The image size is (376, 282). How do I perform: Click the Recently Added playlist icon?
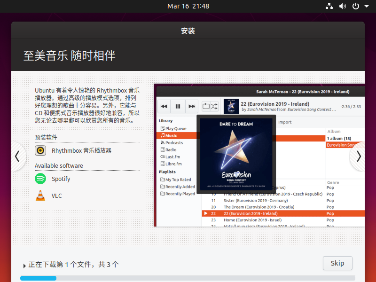pyautogui.click(x=163, y=187)
